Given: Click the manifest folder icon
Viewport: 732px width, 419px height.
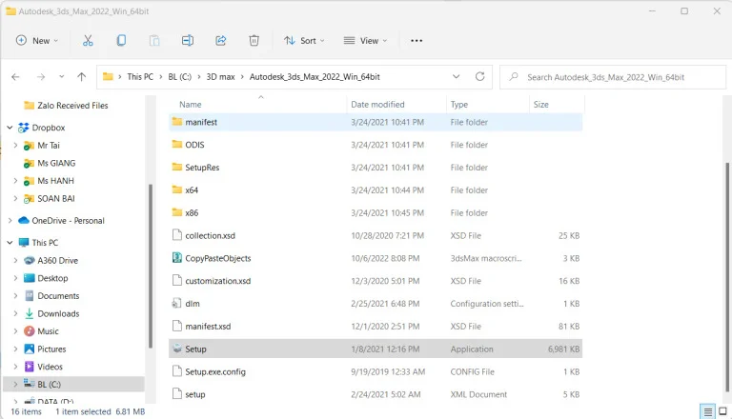Looking at the screenshot, I should coord(177,122).
